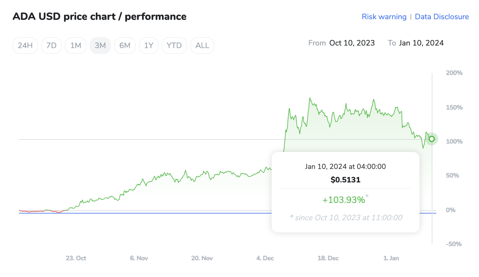Click the 23. Oct axis label
Screen dimensions: 479x277
[x=76, y=258]
